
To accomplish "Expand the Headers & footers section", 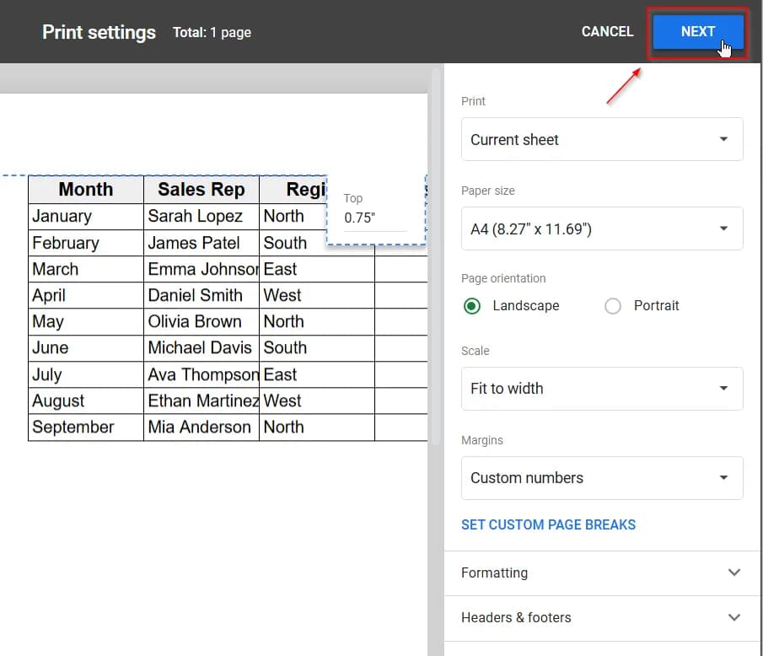I will 602,617.
